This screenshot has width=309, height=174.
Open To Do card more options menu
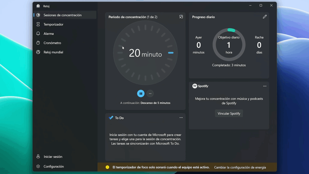click(181, 118)
